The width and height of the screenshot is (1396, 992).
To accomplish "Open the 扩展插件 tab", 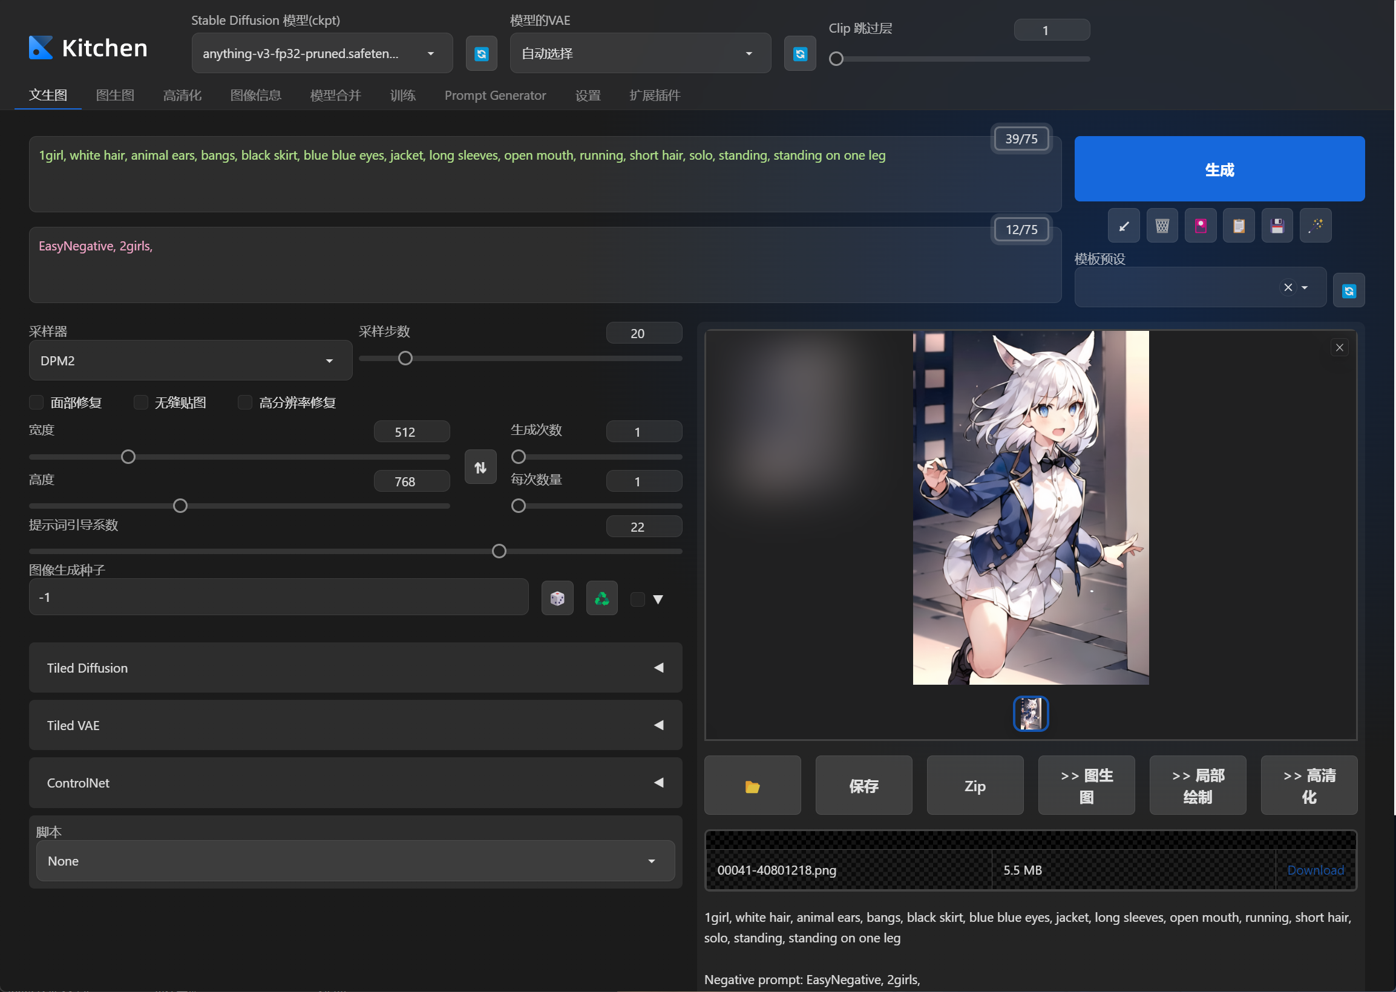I will click(655, 96).
